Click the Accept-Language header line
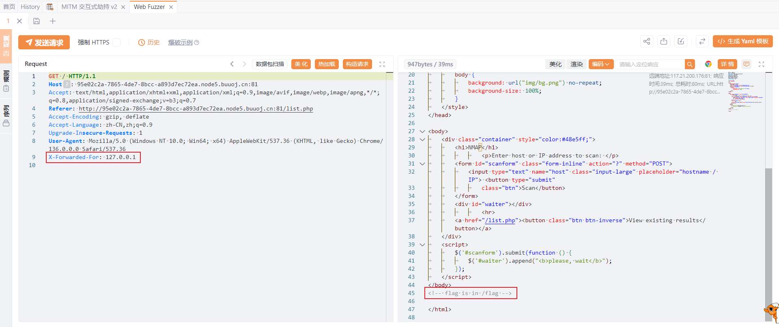This screenshot has height=327, width=779. pyautogui.click(x=101, y=125)
